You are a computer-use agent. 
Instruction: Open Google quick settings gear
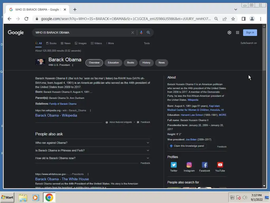coord(229,33)
